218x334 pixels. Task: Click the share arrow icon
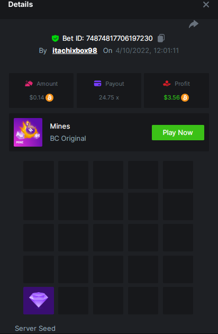point(194,24)
